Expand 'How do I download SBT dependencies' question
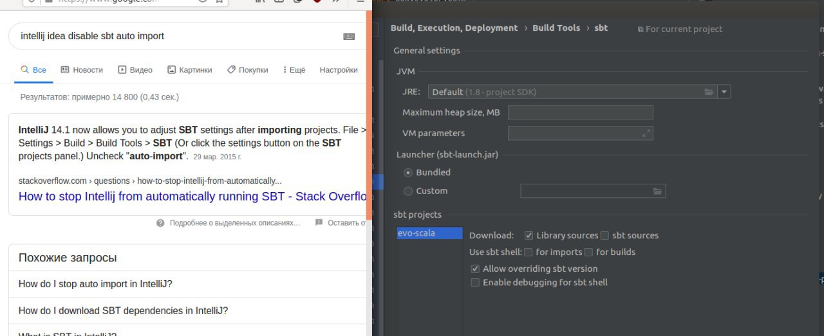Screen dimensions: 824x336 tap(187, 311)
